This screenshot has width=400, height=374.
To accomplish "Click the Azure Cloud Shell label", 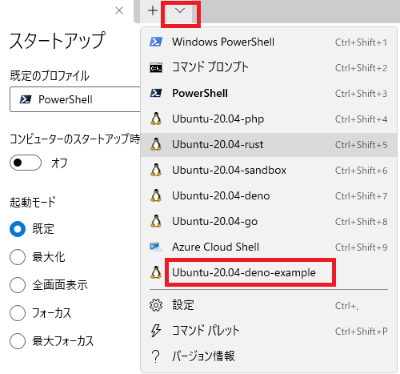I will (215, 247).
